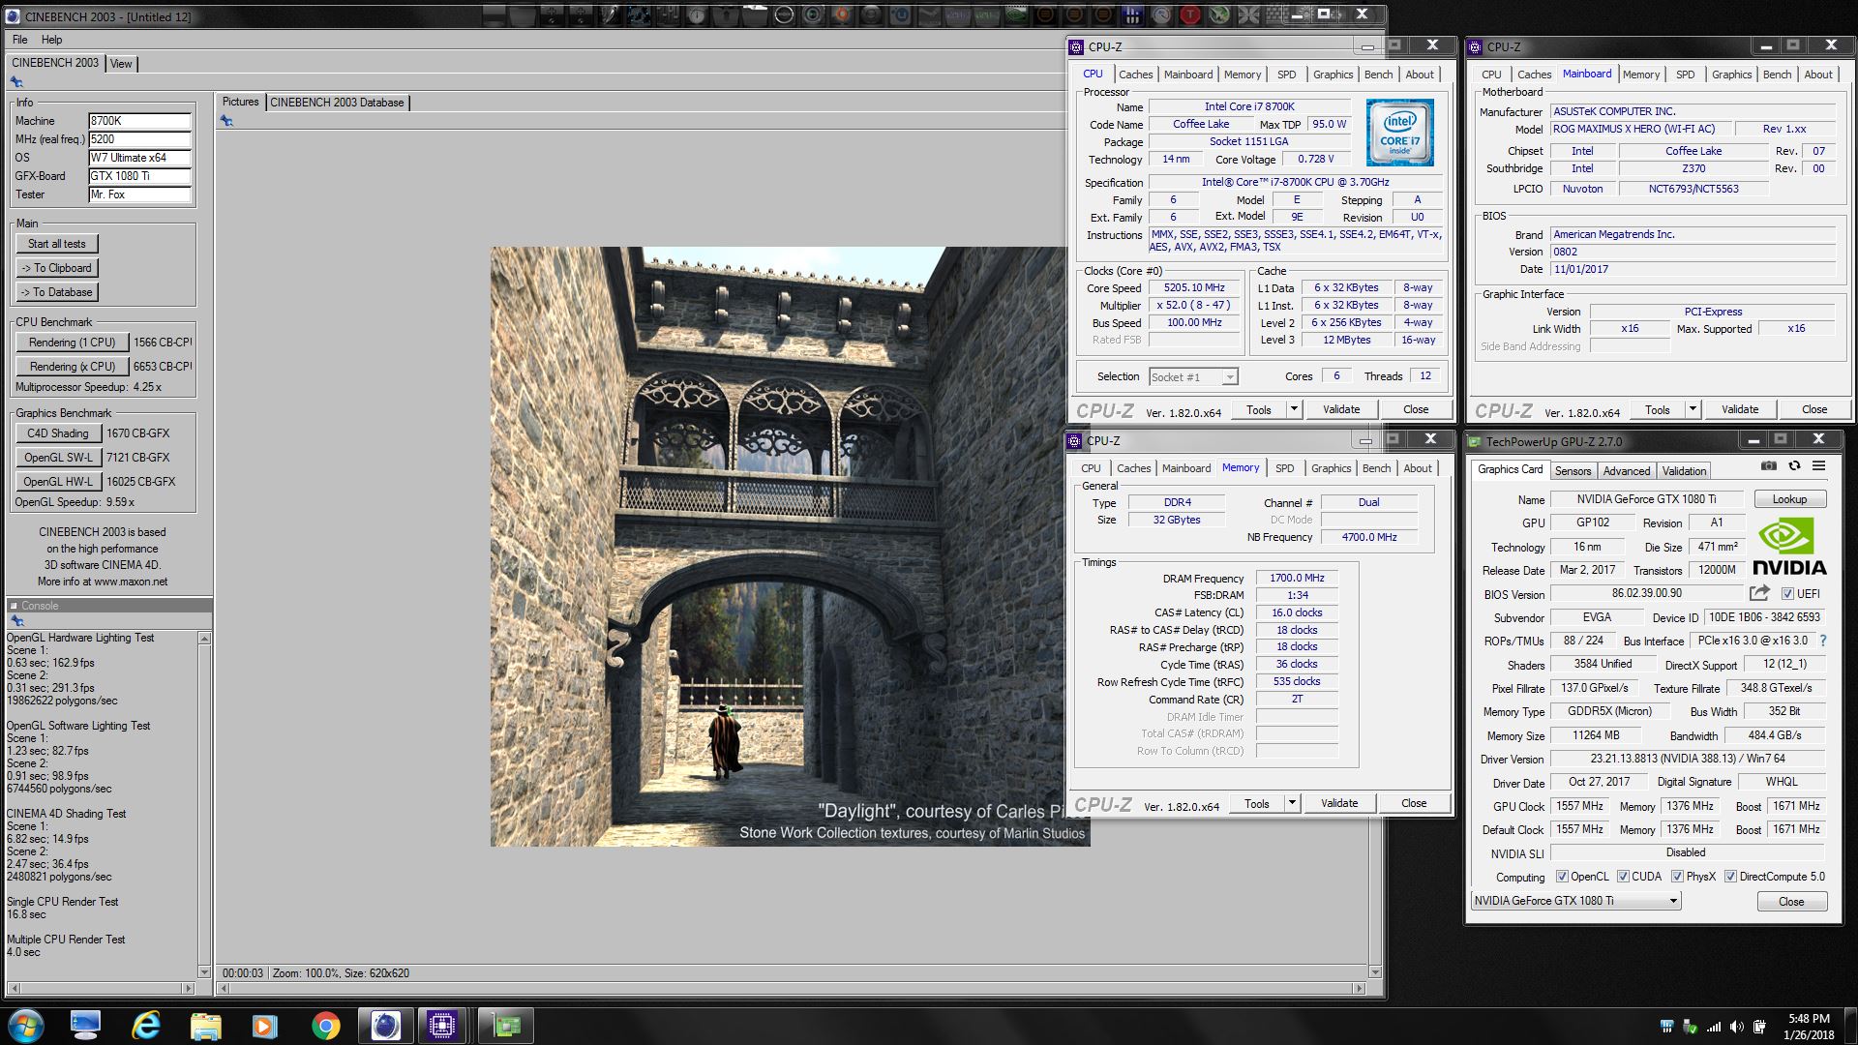Click the console scrollbar down arrow
Screen dimensions: 1858x1045
(204, 971)
